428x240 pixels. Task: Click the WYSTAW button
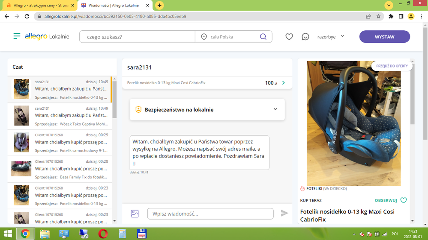[x=384, y=37]
